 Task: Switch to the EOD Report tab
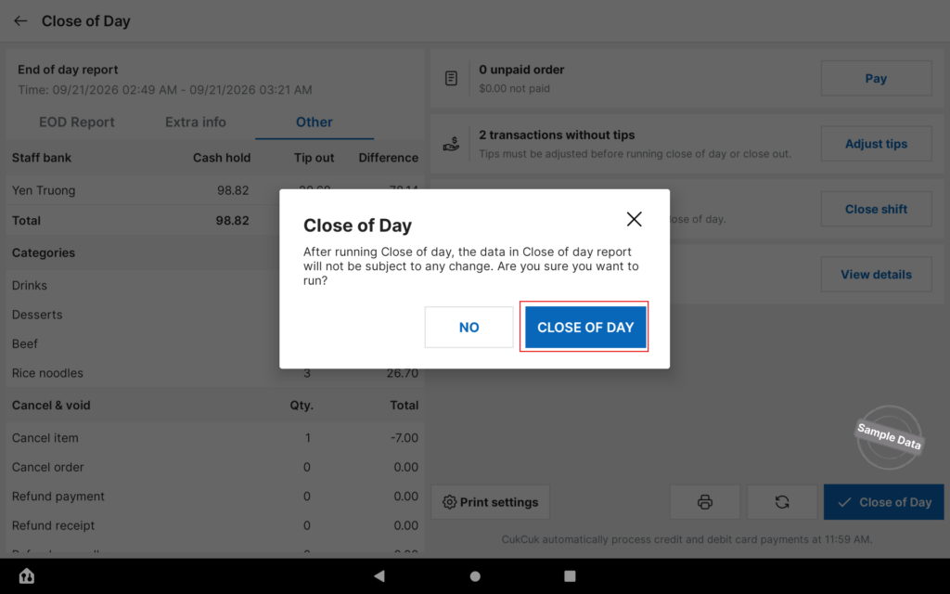(77, 123)
